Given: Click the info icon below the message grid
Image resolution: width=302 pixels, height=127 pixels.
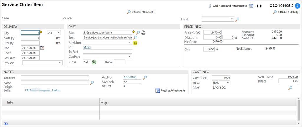Looking at the screenshot, I should tap(6, 124).
